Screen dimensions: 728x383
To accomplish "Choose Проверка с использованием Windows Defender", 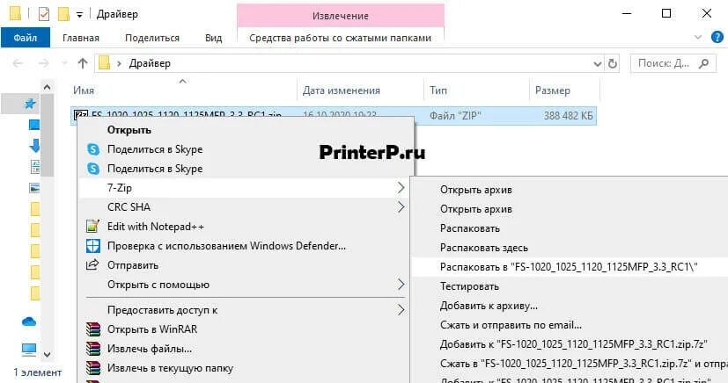I will tap(244, 246).
